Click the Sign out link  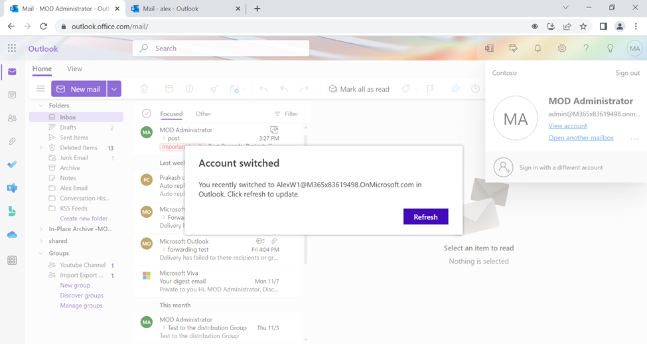coord(627,72)
